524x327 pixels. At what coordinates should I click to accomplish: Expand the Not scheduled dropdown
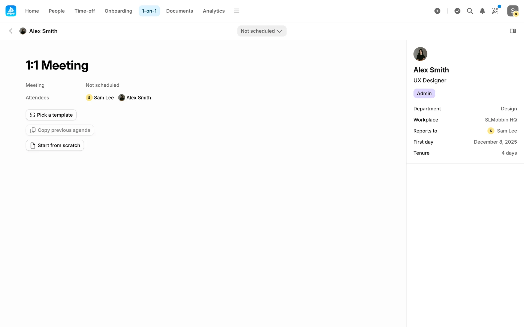coord(261,31)
